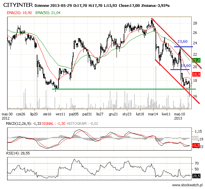Click the 'EMA(20): 18,90' legend label
Image resolution: width=205 pixels, height=189 pixels.
pos(19,13)
